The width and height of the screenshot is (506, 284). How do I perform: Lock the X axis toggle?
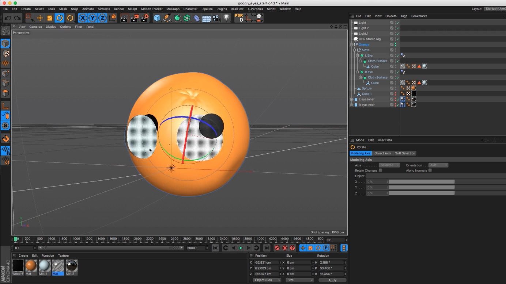click(x=83, y=18)
